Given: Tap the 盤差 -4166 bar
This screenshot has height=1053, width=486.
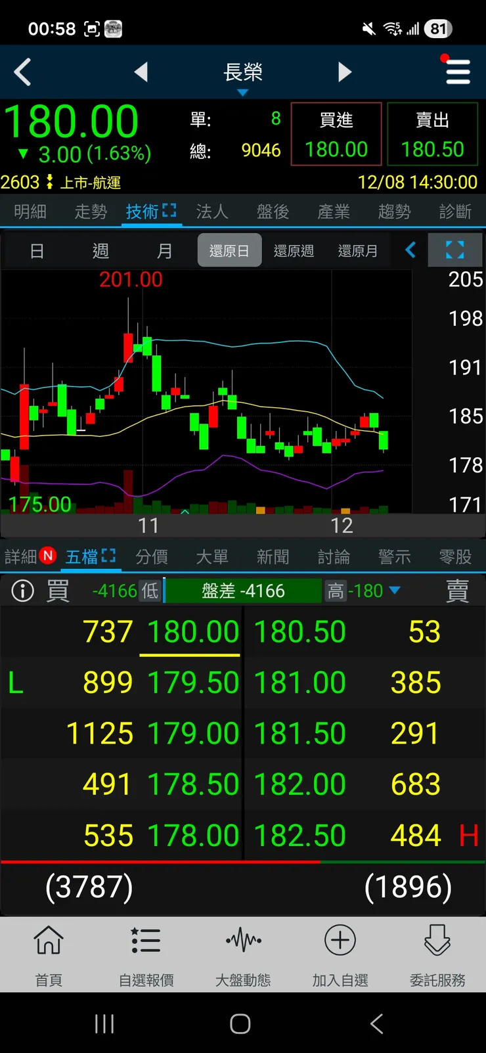Looking at the screenshot, I should pyautogui.click(x=243, y=591).
